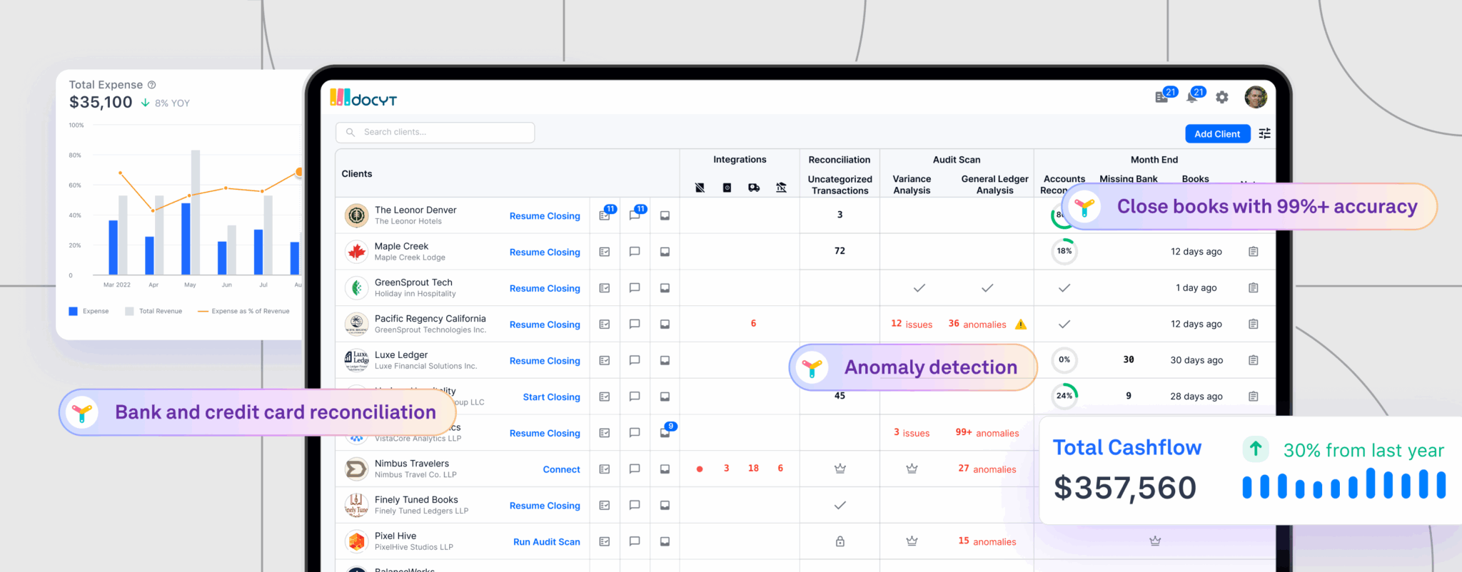1462x572 pixels.
Task: Open chat messages for The Leonor Denver
Action: point(635,215)
